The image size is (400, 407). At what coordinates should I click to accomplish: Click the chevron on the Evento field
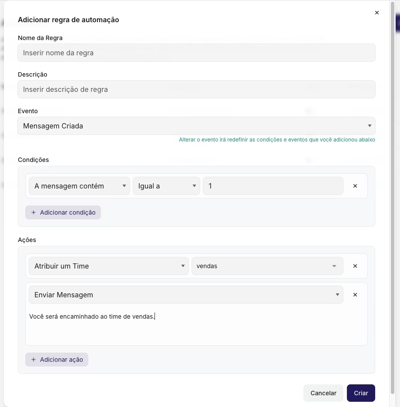tap(370, 126)
